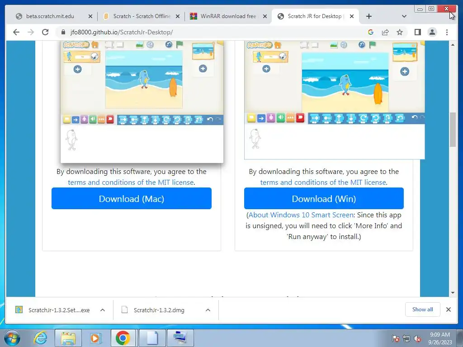Expand options for ScratchJr-1.3.2.dmg download

tap(208, 310)
